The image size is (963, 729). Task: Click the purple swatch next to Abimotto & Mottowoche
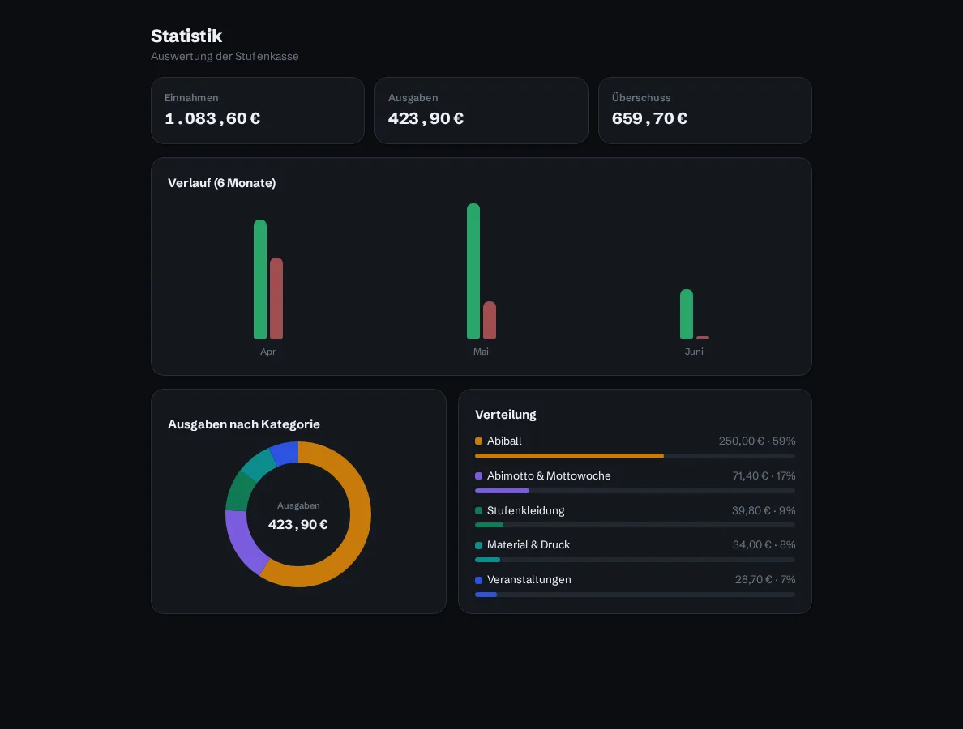(x=478, y=476)
